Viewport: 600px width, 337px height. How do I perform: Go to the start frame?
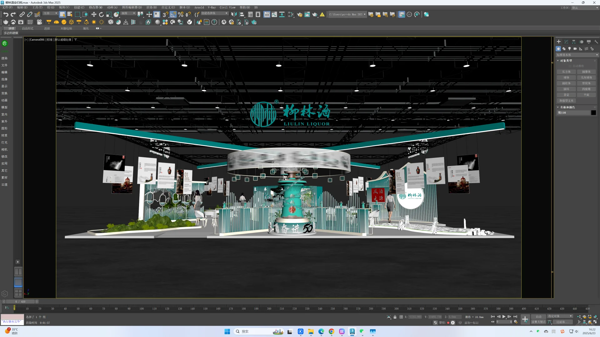tap(493, 317)
